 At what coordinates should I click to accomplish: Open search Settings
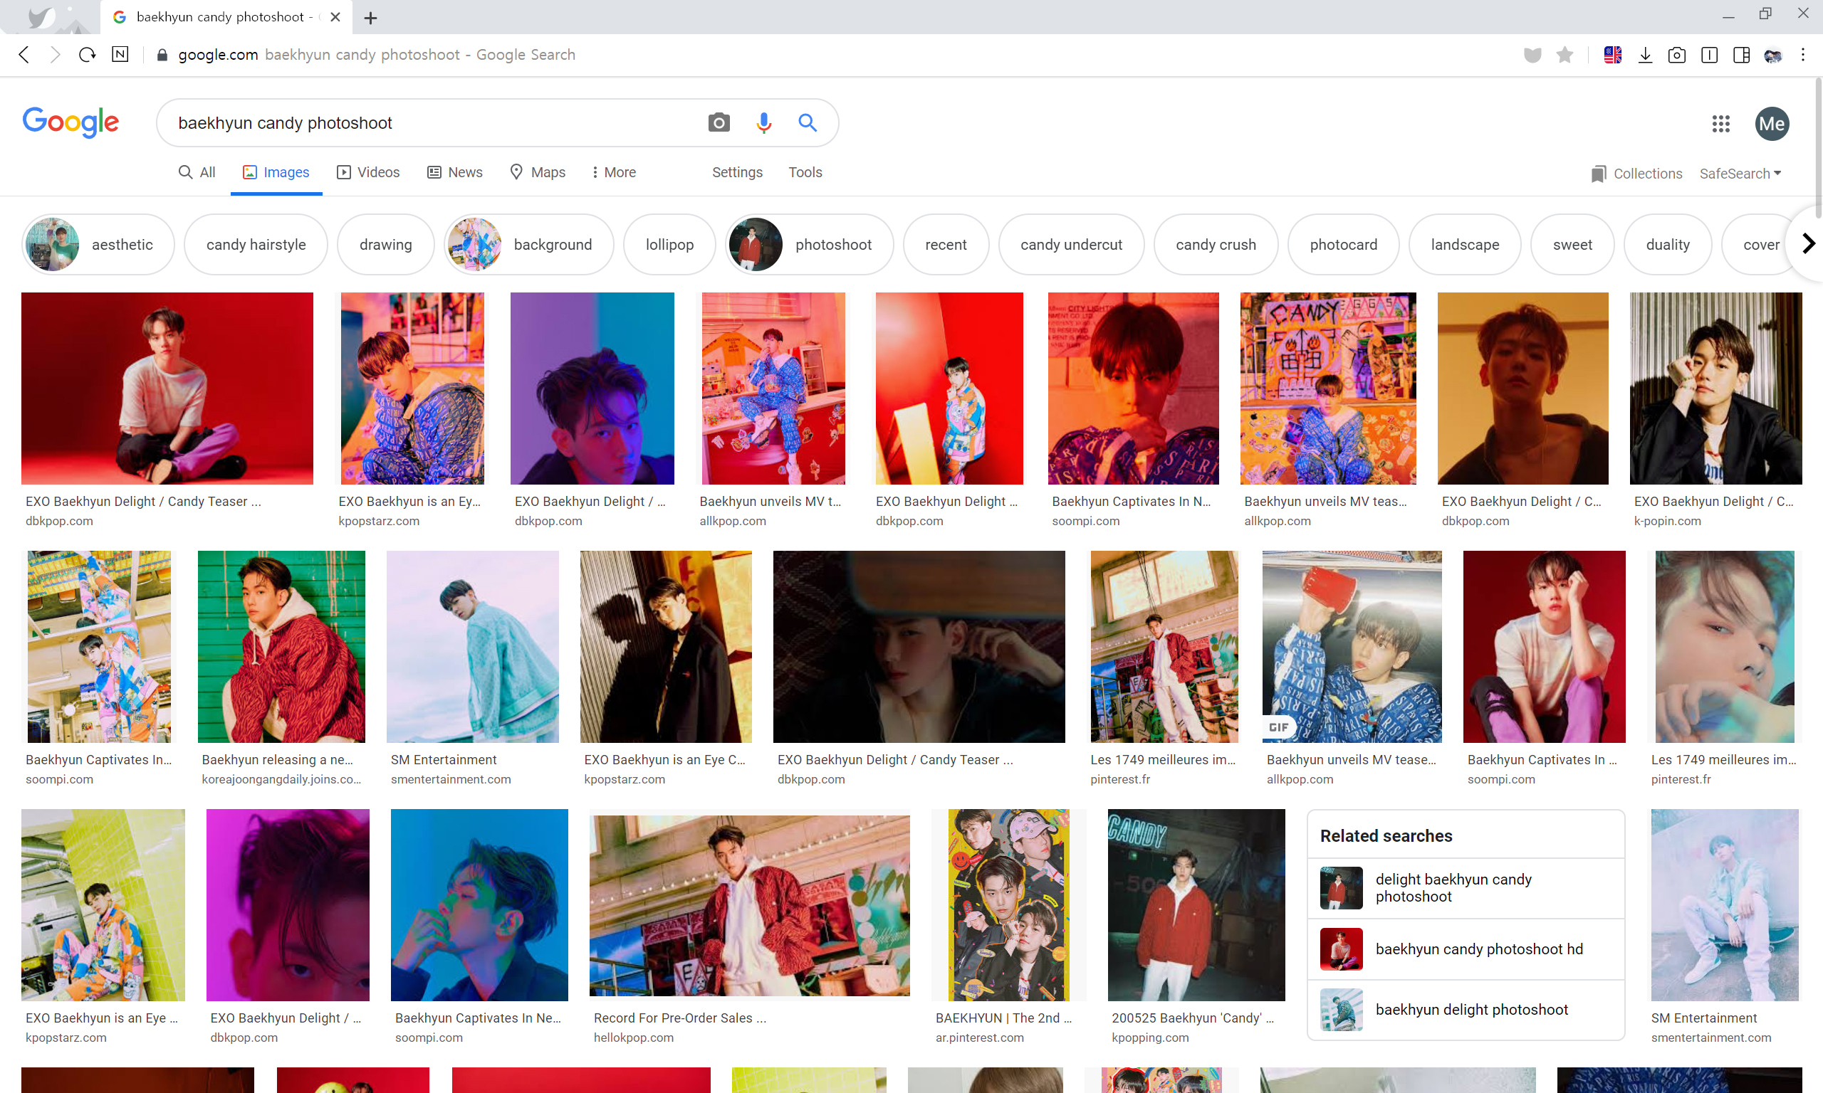(x=737, y=172)
